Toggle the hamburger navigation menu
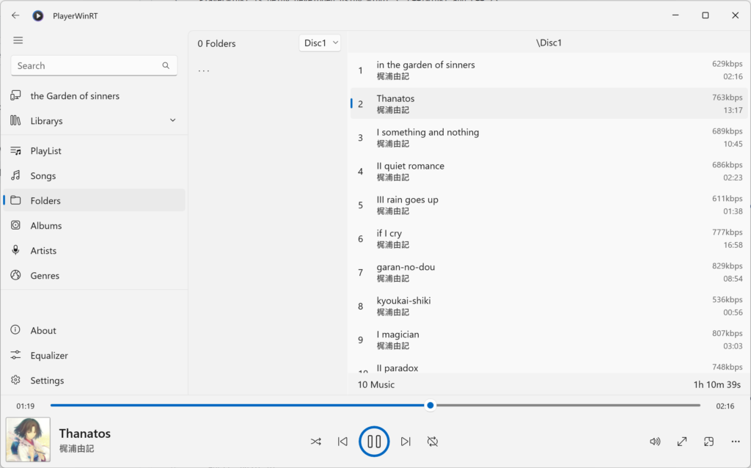This screenshot has height=468, width=751. tap(18, 40)
